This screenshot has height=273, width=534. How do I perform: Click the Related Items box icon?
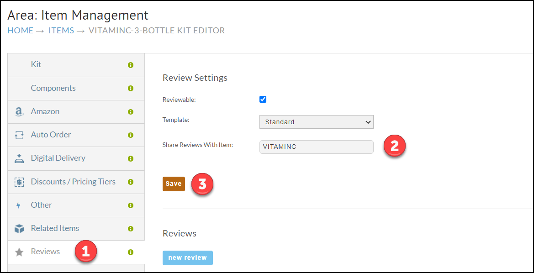[19, 229]
